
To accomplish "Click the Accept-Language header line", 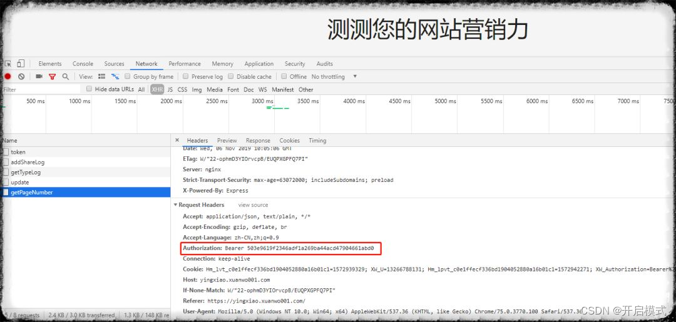I will (230, 238).
